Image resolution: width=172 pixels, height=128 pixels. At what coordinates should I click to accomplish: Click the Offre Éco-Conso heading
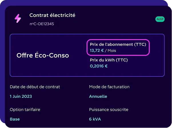tap(43, 55)
